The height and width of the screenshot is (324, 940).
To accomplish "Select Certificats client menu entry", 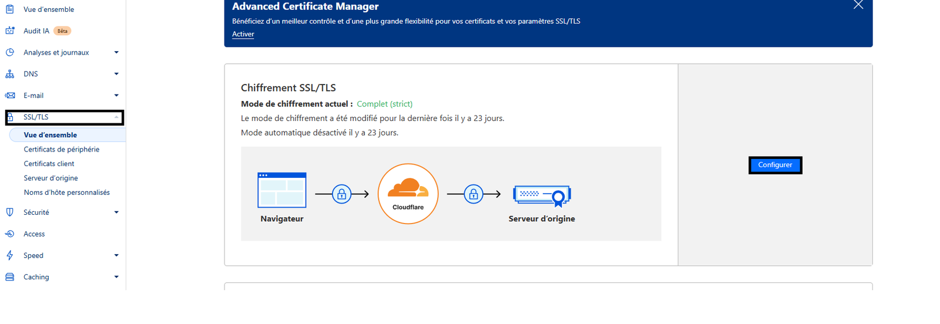I will pos(49,164).
